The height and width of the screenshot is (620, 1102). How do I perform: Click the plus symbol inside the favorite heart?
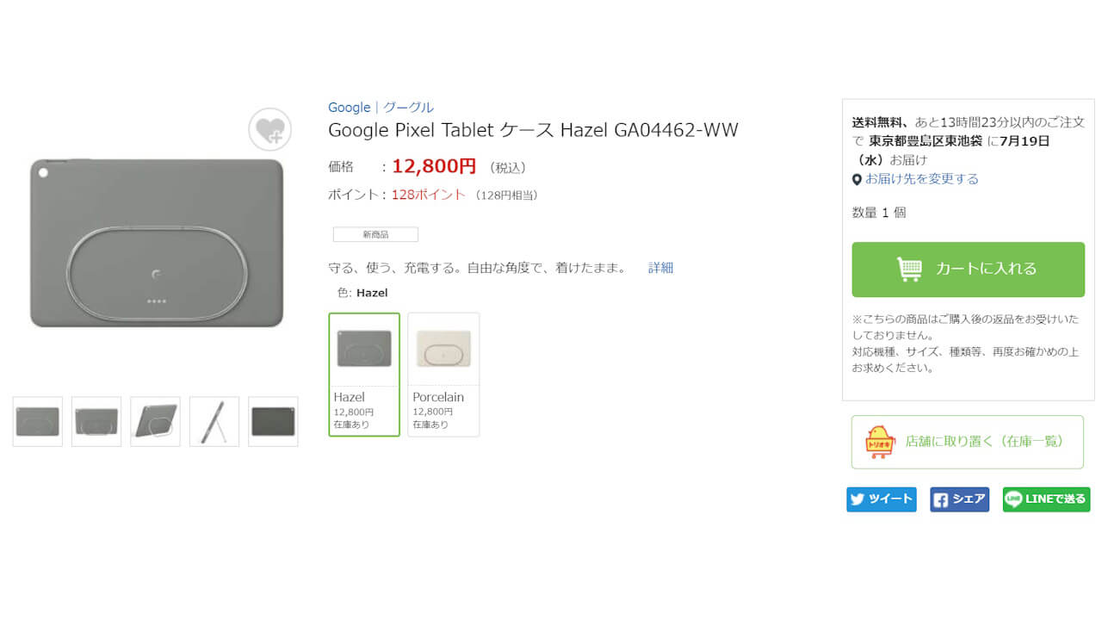pyautogui.click(x=277, y=135)
